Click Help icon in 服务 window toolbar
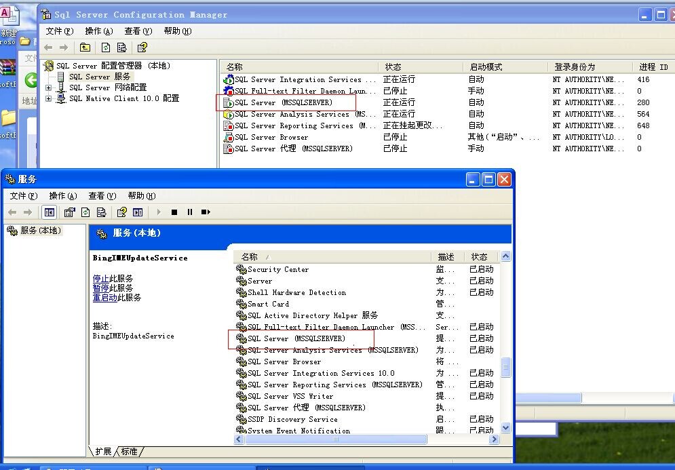The image size is (675, 470). (122, 212)
